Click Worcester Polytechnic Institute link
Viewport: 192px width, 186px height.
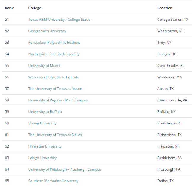point(54,77)
